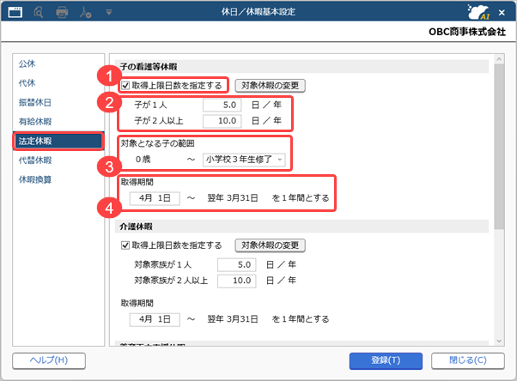
Task: Select 代替休暇 in the sidebar
Action: click(35, 160)
